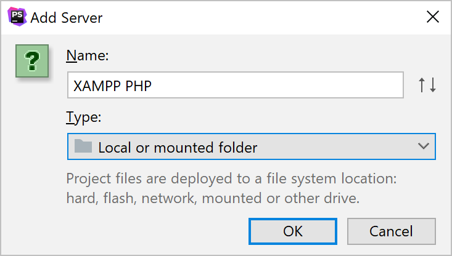The image size is (452, 256).
Task: Close the Add Server dialog
Action: [x=433, y=17]
